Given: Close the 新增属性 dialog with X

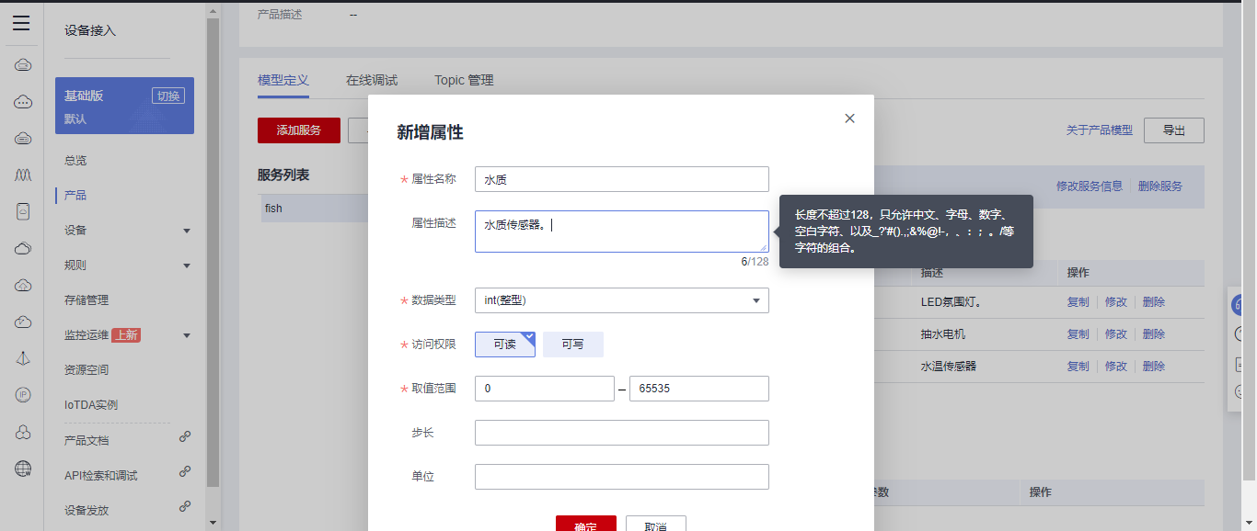Looking at the screenshot, I should (x=849, y=119).
